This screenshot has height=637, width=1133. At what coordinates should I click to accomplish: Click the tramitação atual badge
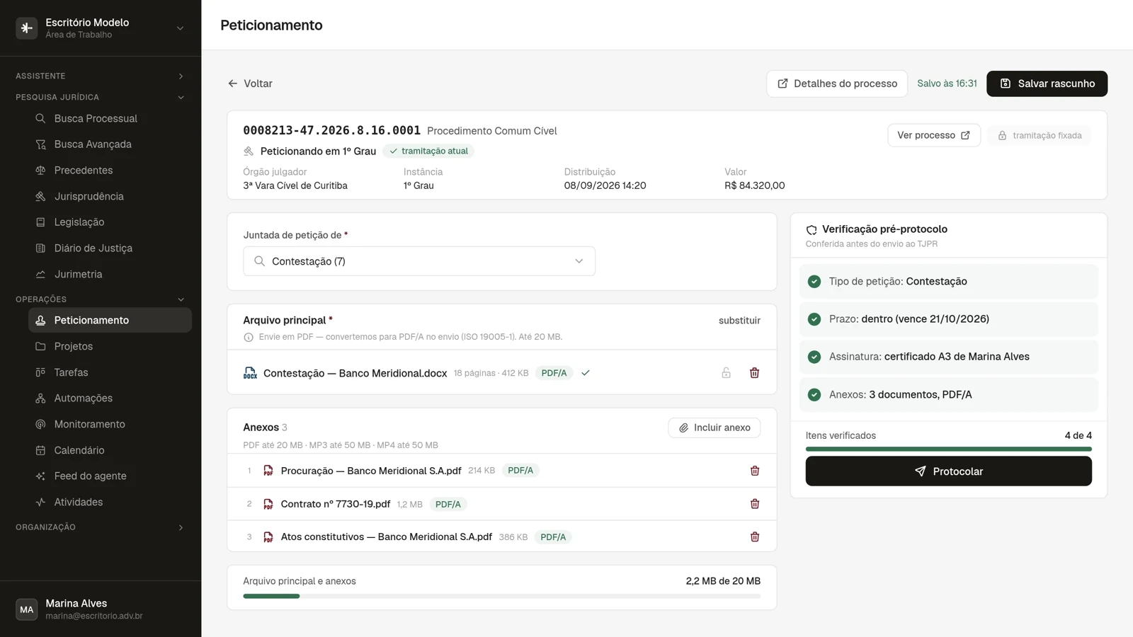[428, 151]
